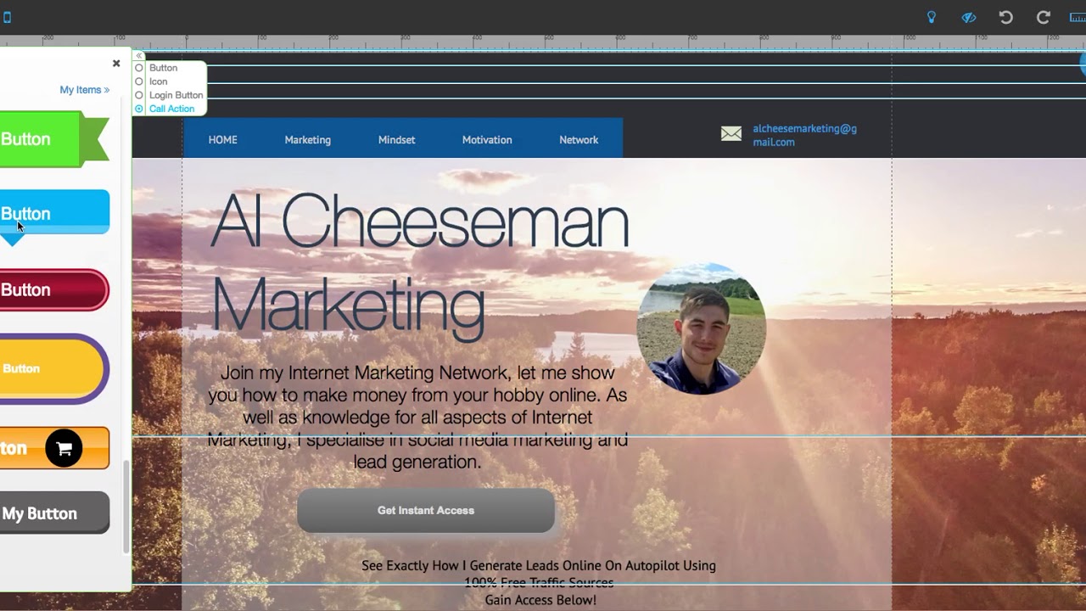Image resolution: width=1086 pixels, height=611 pixels.
Task: Click the circular profile photo
Action: pos(702,328)
